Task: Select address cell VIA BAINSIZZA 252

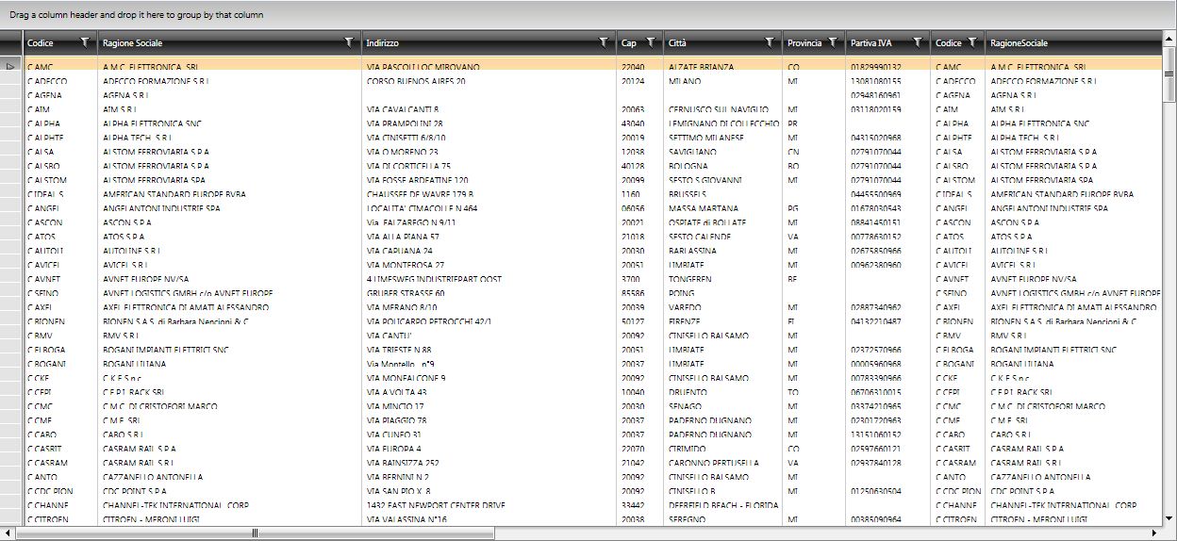Action: 489,463
